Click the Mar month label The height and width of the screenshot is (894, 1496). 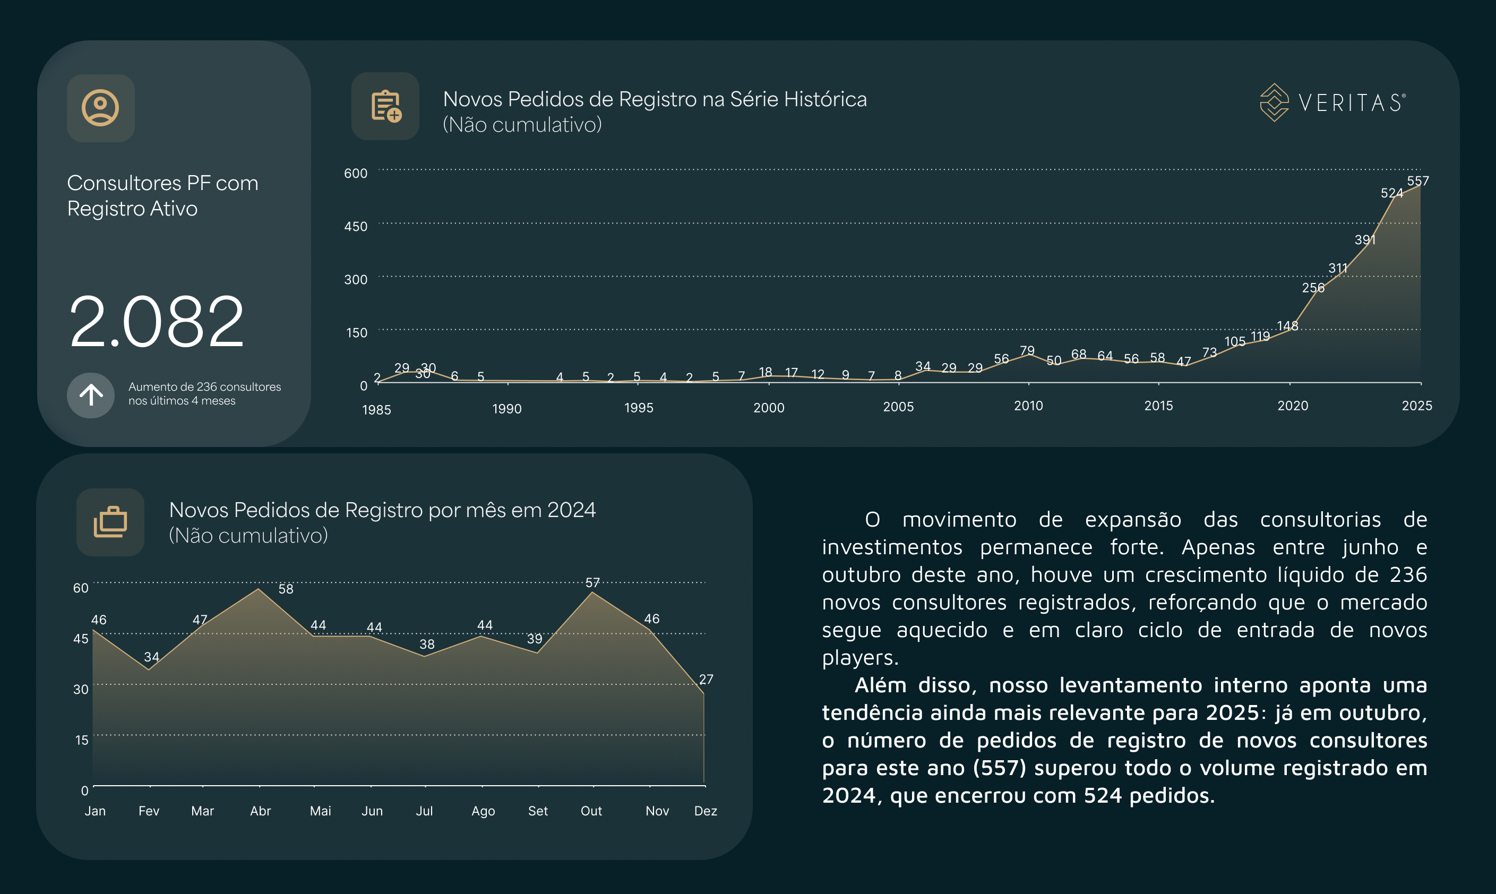click(x=202, y=811)
